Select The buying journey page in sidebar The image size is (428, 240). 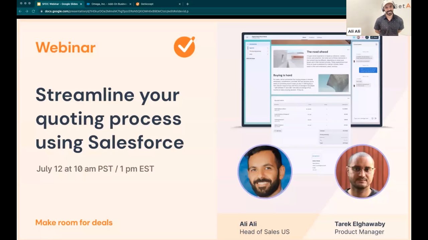(x=255, y=51)
